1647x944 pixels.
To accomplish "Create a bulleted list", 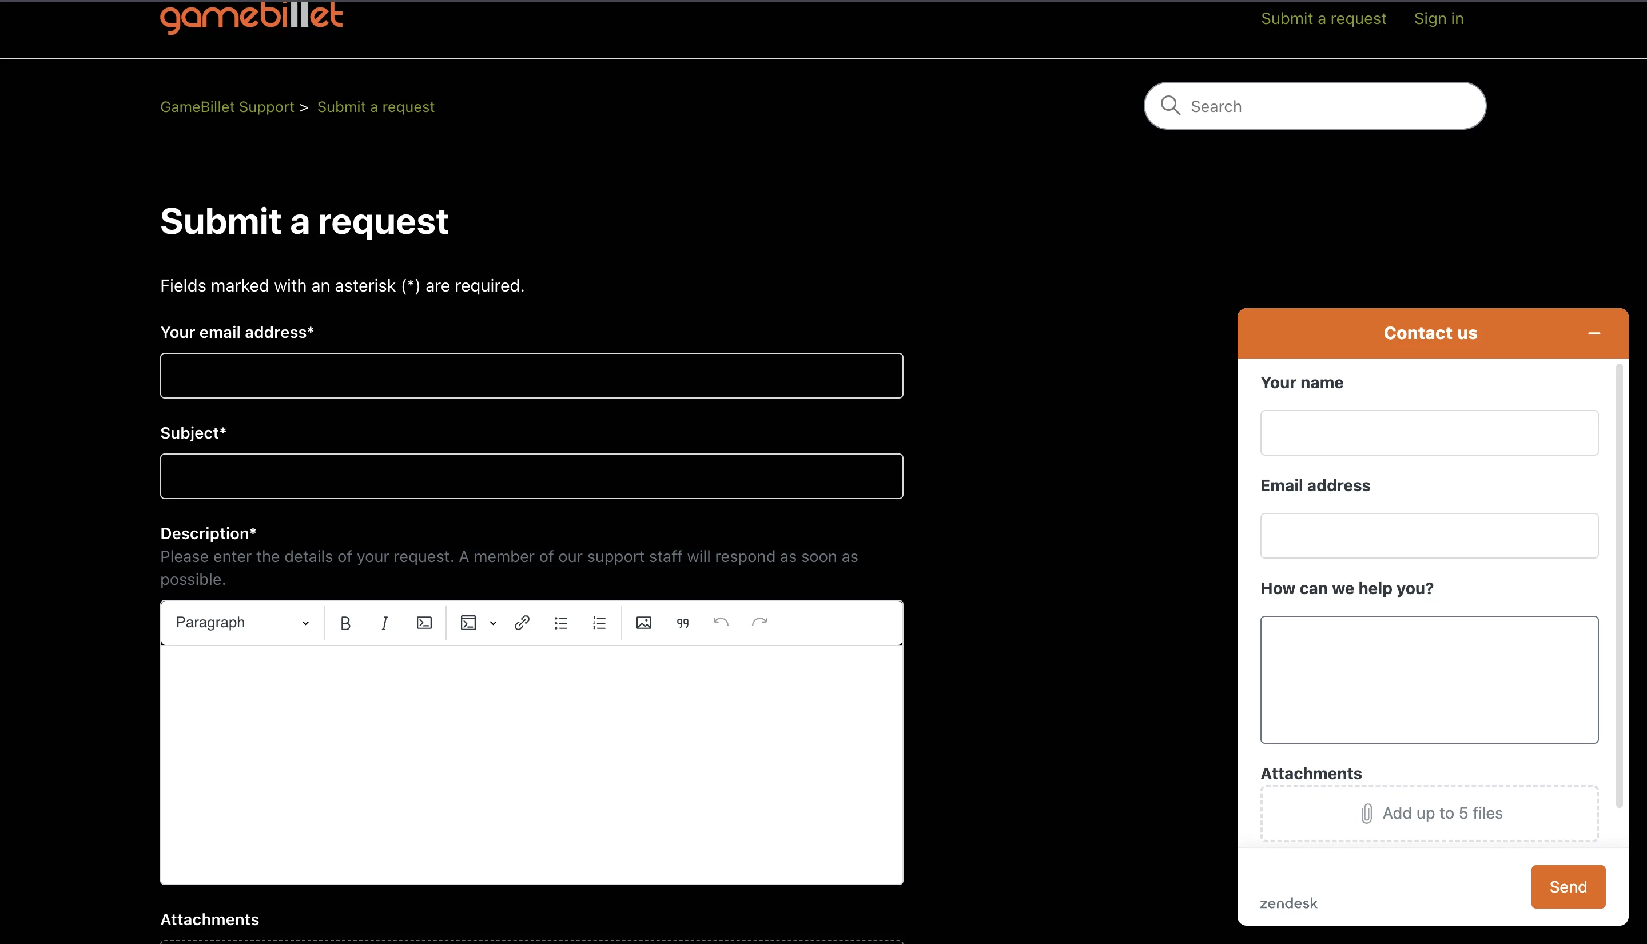I will pos(561,623).
